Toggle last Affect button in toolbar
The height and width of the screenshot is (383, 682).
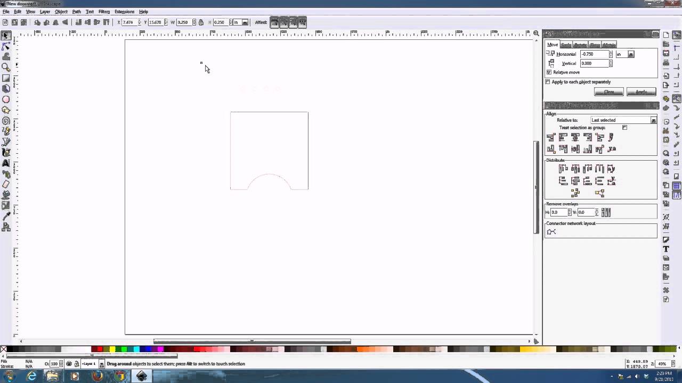click(x=303, y=22)
